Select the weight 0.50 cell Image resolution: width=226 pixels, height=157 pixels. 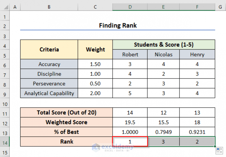[95, 83]
